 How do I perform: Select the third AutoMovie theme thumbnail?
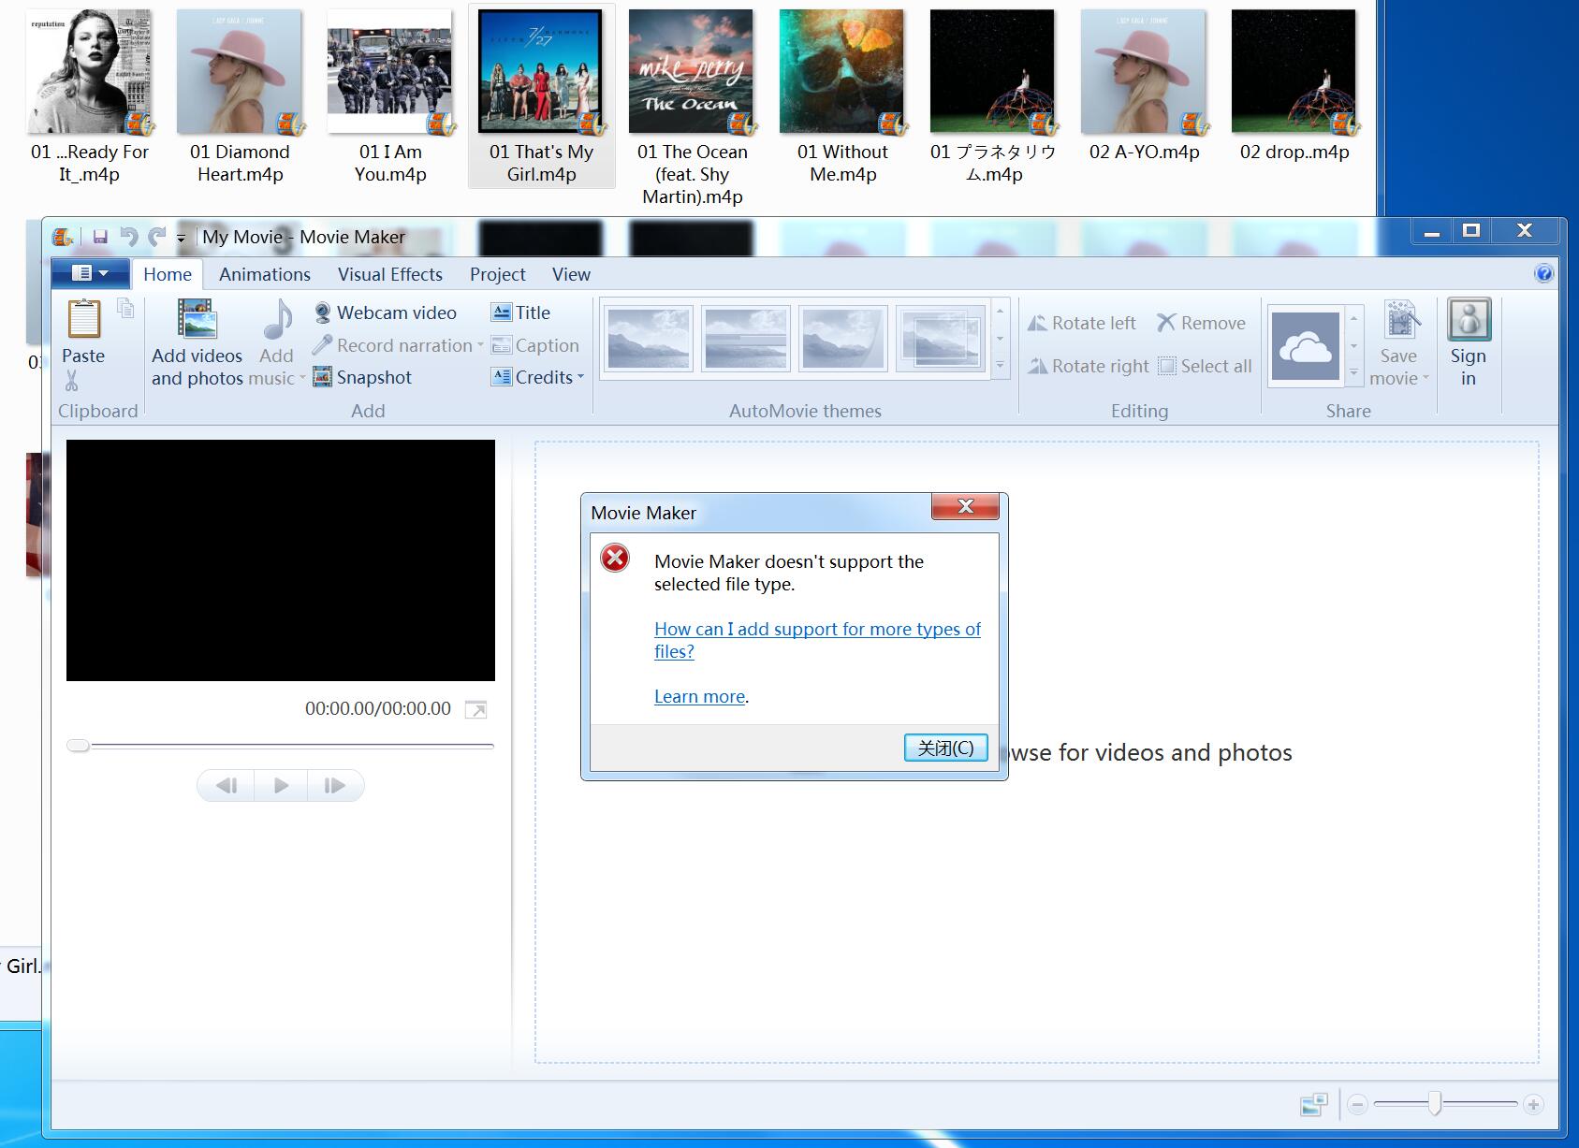click(843, 338)
